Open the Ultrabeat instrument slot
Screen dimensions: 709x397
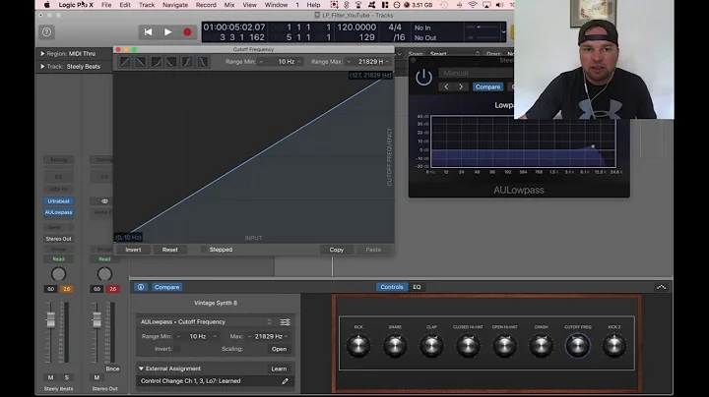pos(59,201)
